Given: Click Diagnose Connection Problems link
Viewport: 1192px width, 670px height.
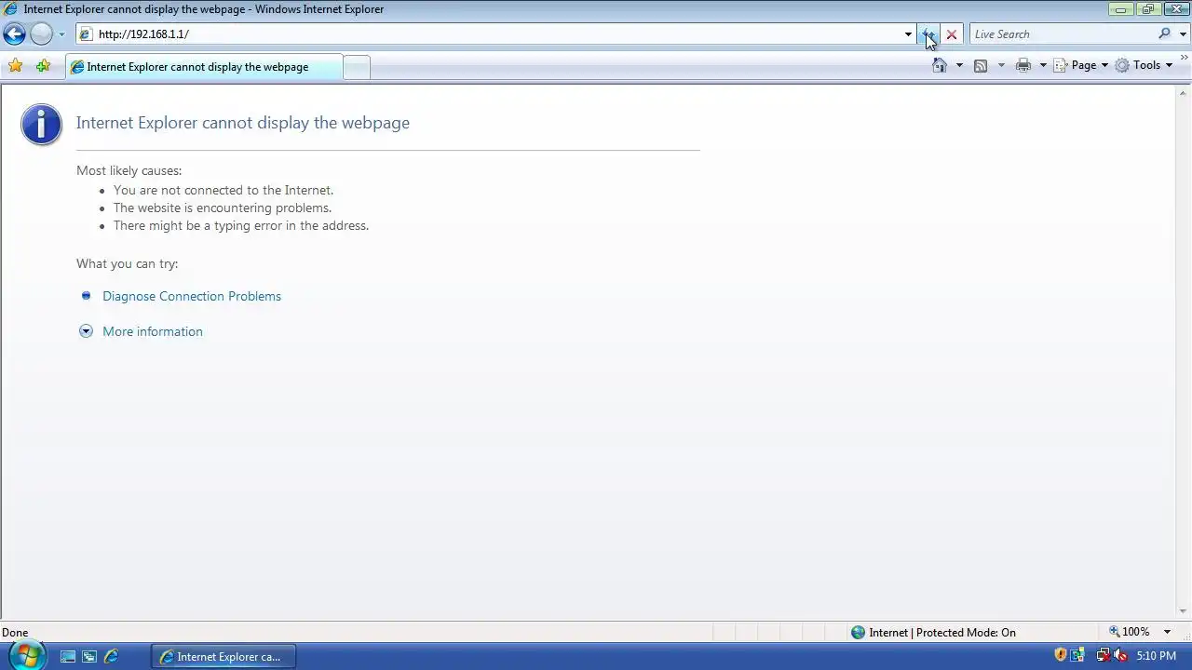Looking at the screenshot, I should point(192,296).
